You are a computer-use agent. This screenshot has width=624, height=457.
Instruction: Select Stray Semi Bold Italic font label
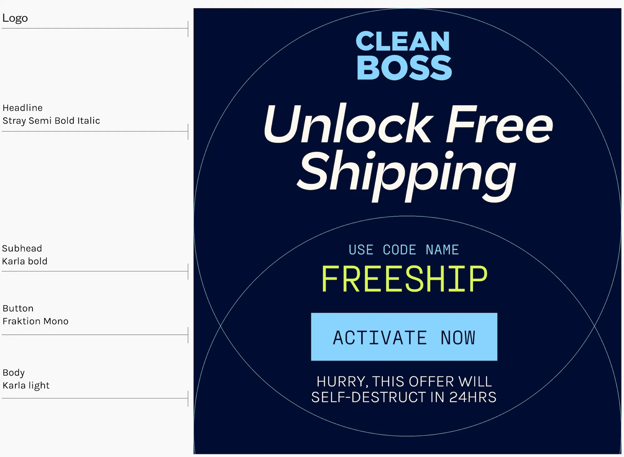click(51, 121)
